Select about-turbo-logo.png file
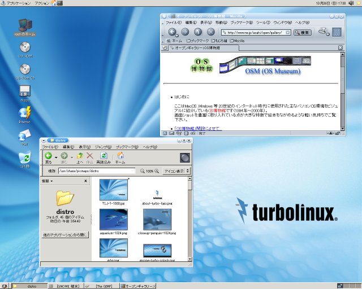Image resolution: width=362 pixels, height=289 pixels. 157,197
